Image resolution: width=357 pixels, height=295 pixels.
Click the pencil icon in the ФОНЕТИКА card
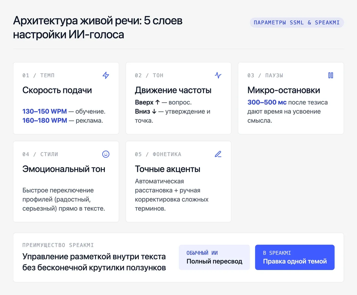[218, 154]
